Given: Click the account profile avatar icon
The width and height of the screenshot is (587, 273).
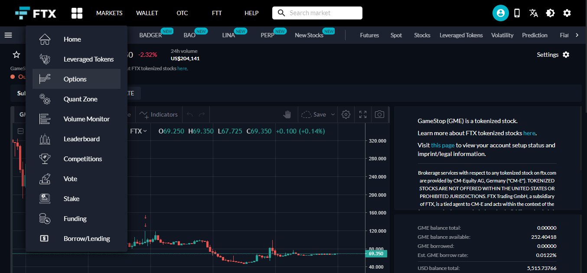Looking at the screenshot, I should (x=500, y=13).
